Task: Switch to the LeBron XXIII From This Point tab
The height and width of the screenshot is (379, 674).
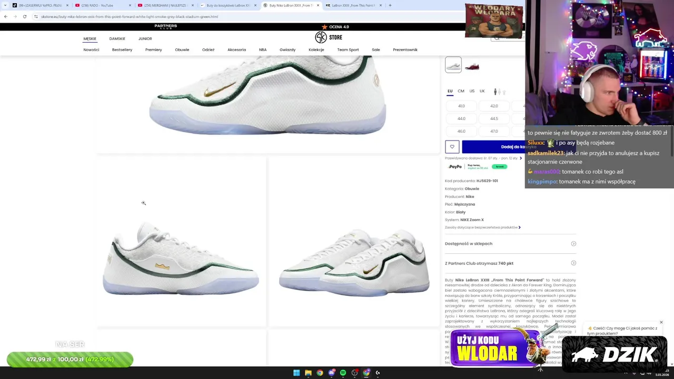Action: 353,5
